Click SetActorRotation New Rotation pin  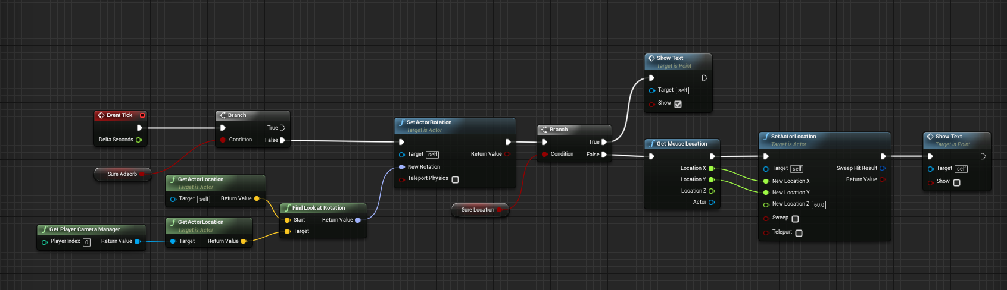pyautogui.click(x=402, y=167)
